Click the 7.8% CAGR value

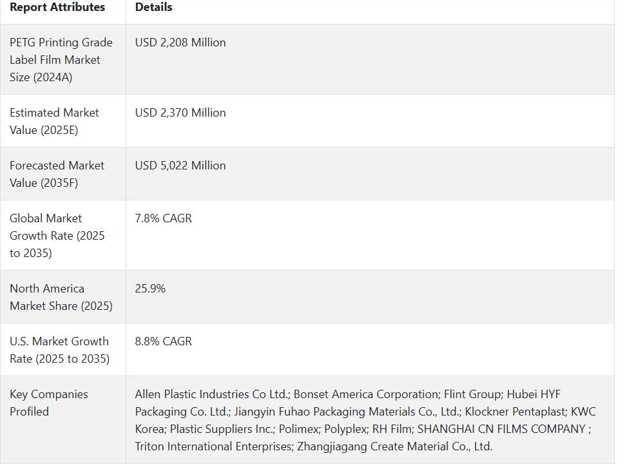(163, 218)
